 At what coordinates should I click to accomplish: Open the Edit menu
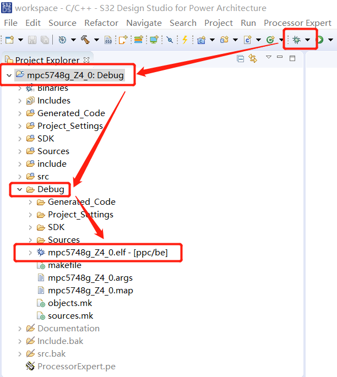pos(33,23)
